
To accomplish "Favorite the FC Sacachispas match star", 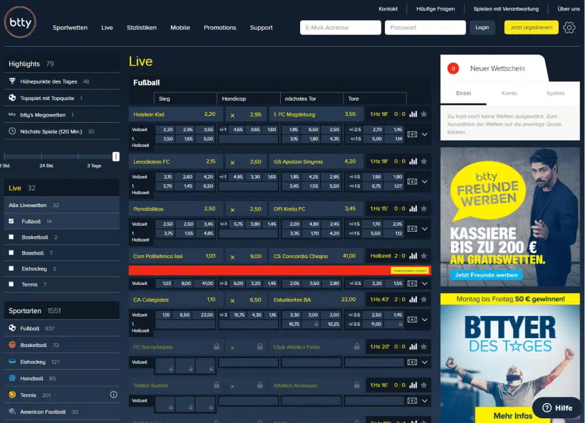I will pyautogui.click(x=424, y=347).
